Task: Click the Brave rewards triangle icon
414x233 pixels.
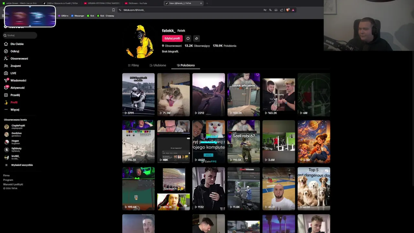Action: tap(293, 10)
